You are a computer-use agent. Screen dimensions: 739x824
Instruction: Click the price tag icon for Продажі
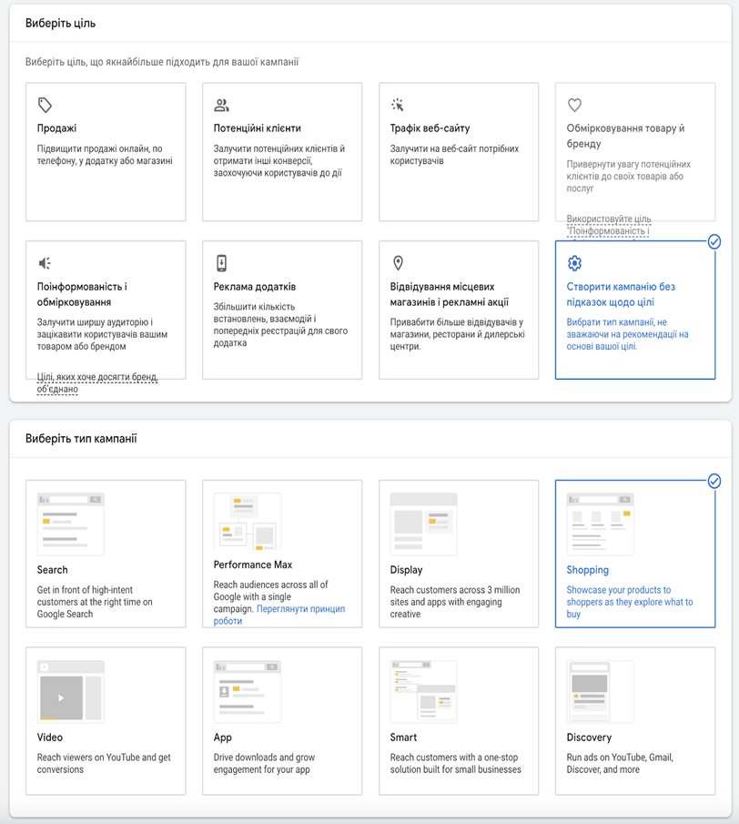[45, 106]
